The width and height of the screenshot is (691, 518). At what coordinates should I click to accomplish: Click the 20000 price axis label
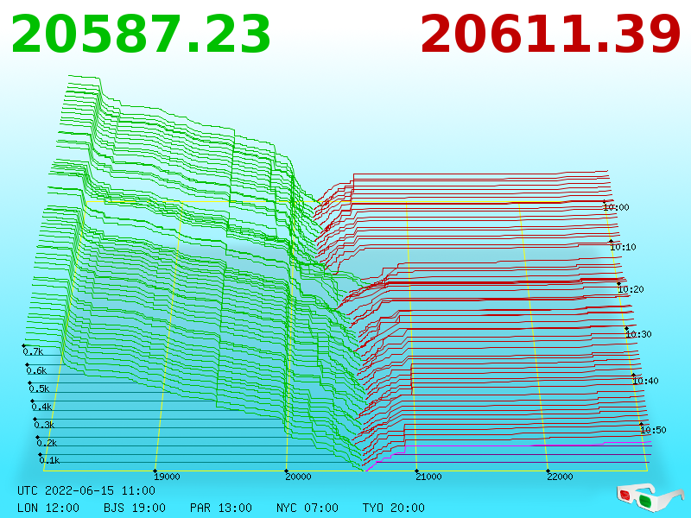pos(298,477)
